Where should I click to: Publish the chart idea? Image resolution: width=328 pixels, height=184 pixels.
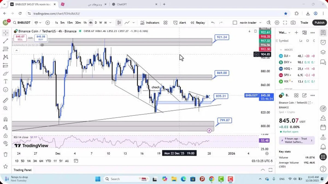319,23
